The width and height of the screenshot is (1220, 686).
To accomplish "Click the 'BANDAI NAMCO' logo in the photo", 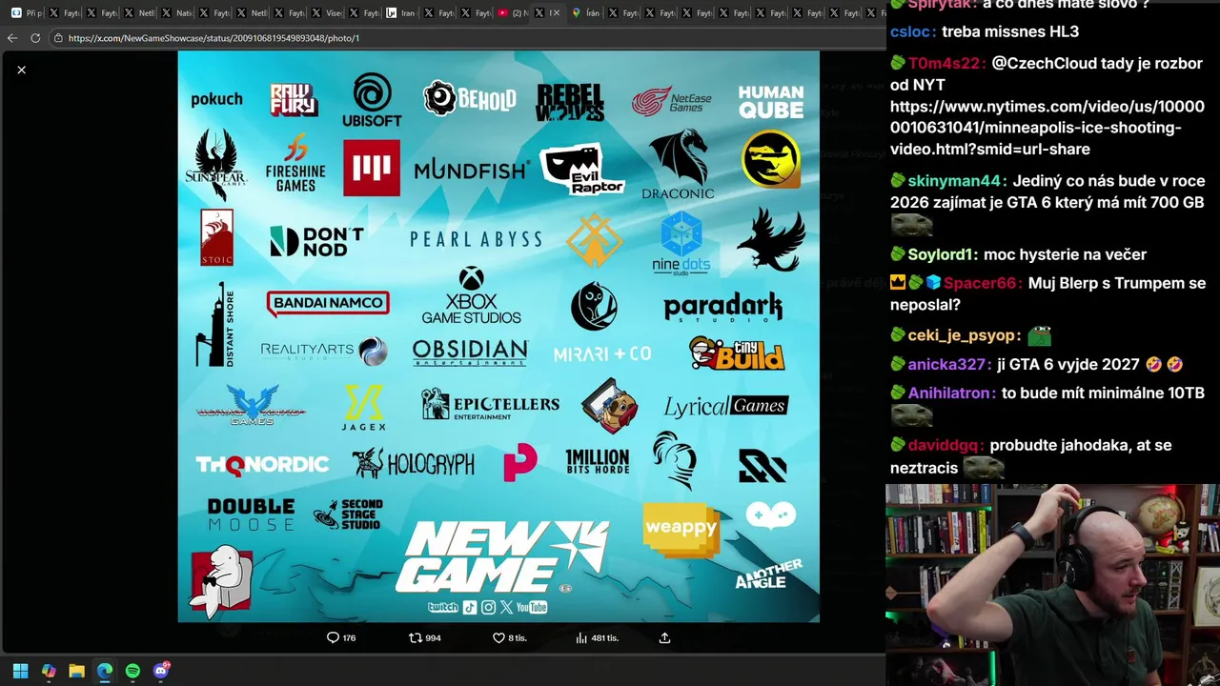I will click(x=328, y=304).
